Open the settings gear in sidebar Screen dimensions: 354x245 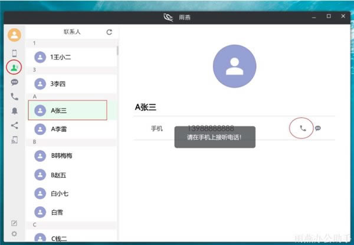pyautogui.click(x=14, y=234)
